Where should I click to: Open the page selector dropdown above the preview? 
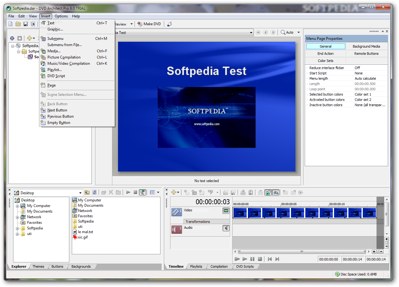251,32
